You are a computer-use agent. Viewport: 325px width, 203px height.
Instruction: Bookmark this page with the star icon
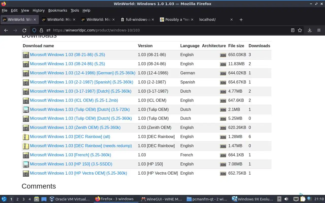point(300,30)
